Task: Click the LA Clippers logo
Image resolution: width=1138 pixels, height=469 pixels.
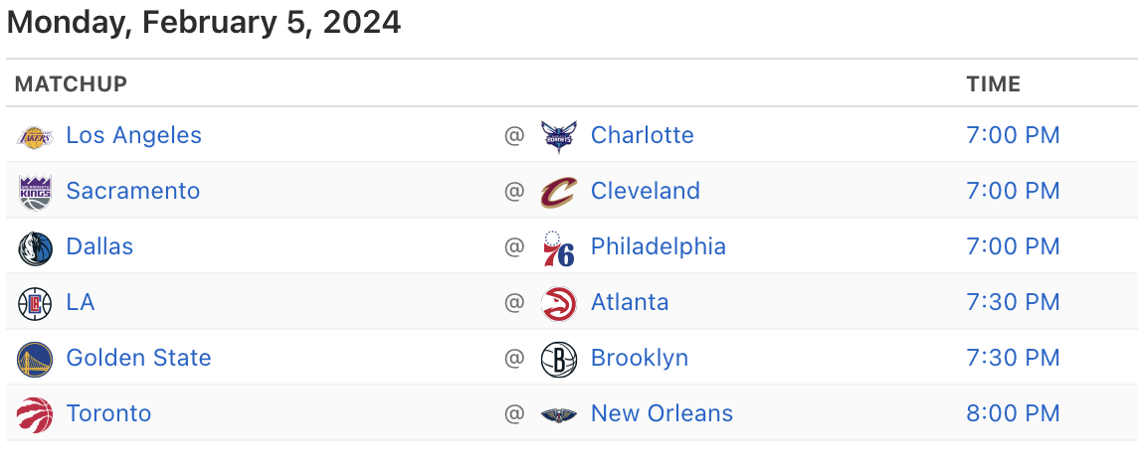Action: pyautogui.click(x=35, y=303)
